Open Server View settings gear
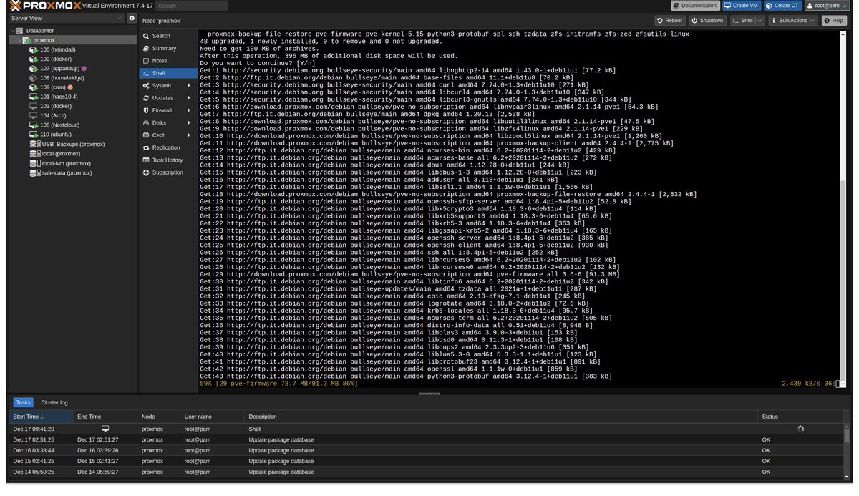The image size is (859, 496). 131,17
